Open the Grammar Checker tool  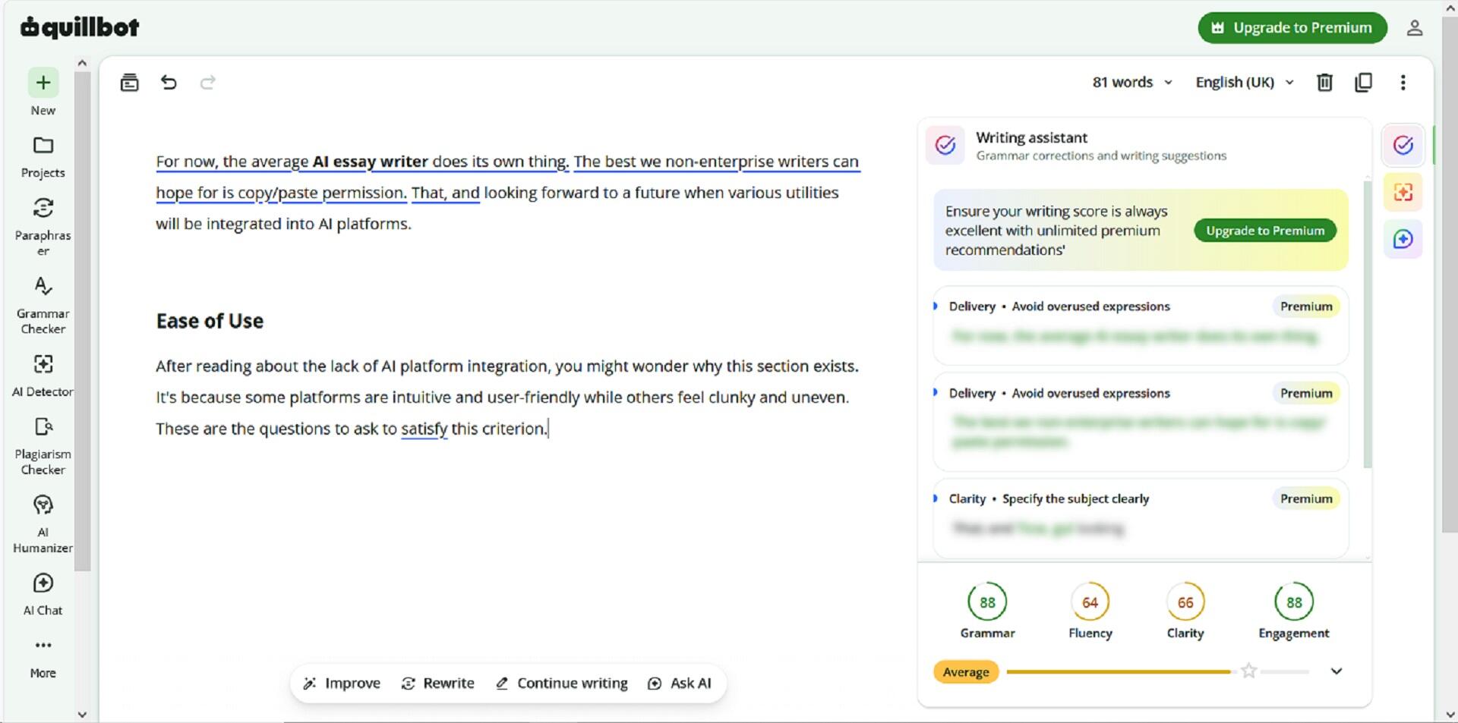pos(43,305)
